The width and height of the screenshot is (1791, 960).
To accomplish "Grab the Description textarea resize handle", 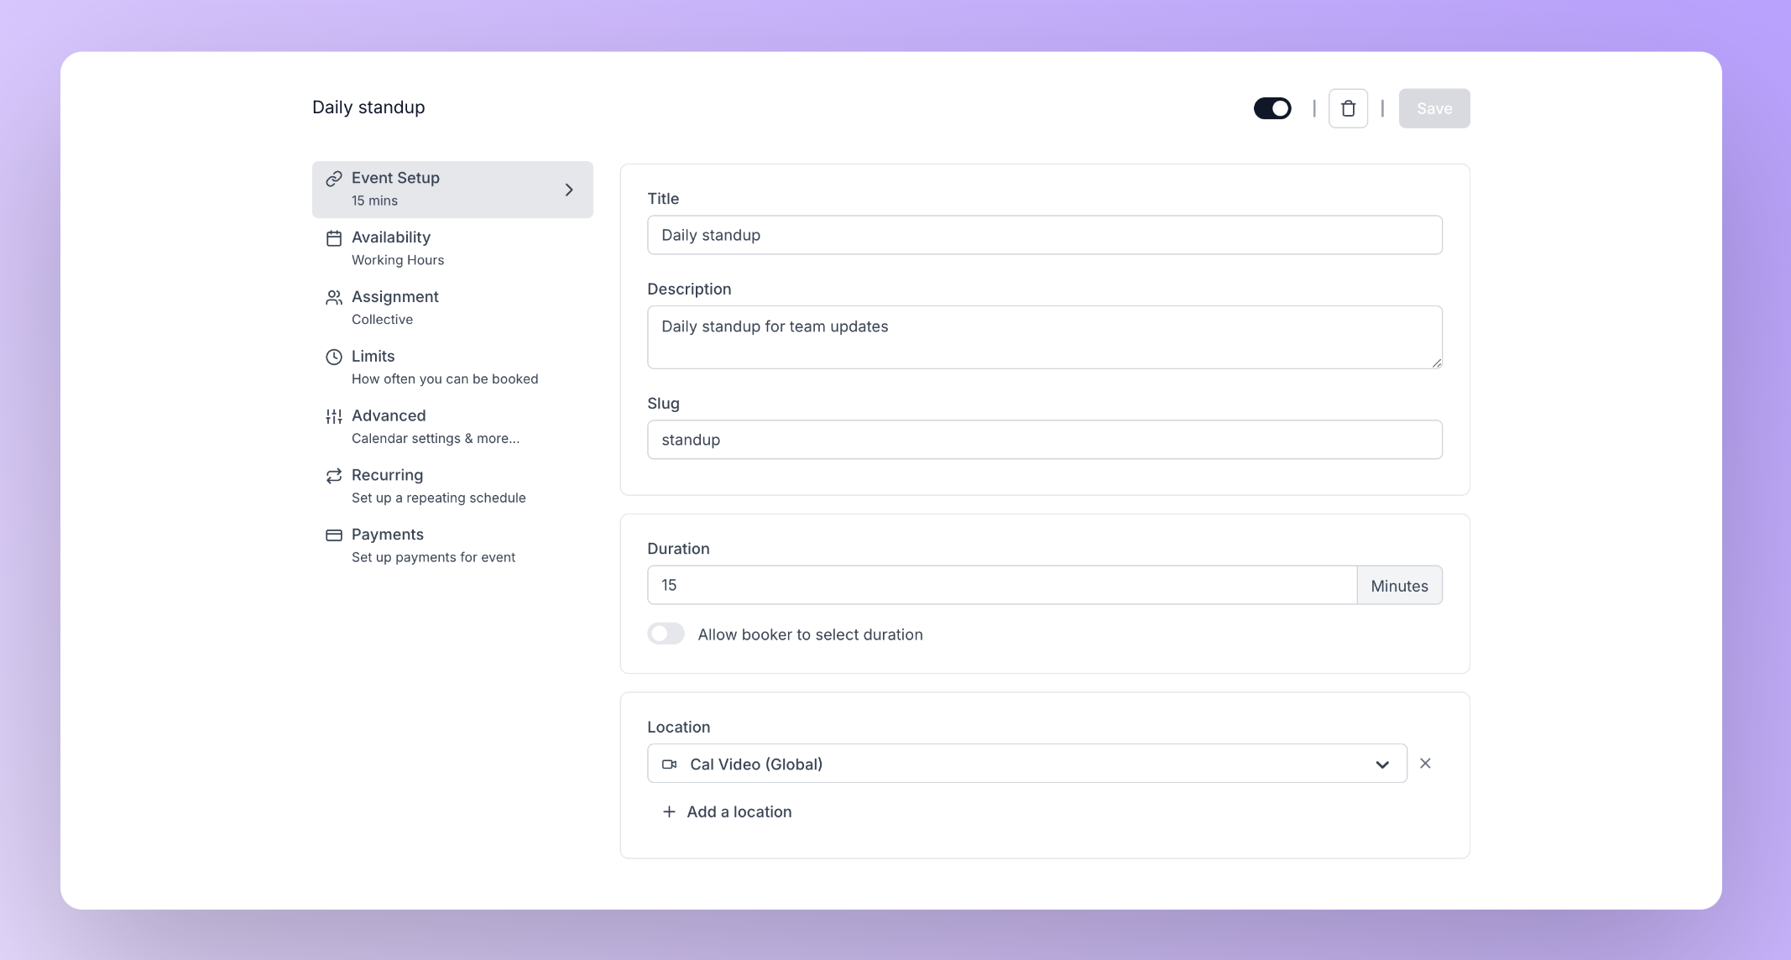I will click(1437, 363).
